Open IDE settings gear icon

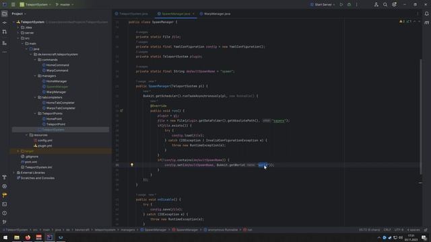pos(394,5)
